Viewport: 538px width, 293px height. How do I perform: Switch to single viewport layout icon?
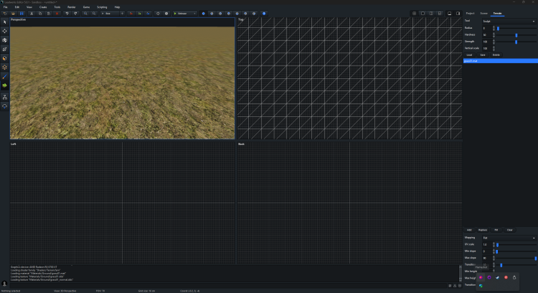[x=423, y=13]
